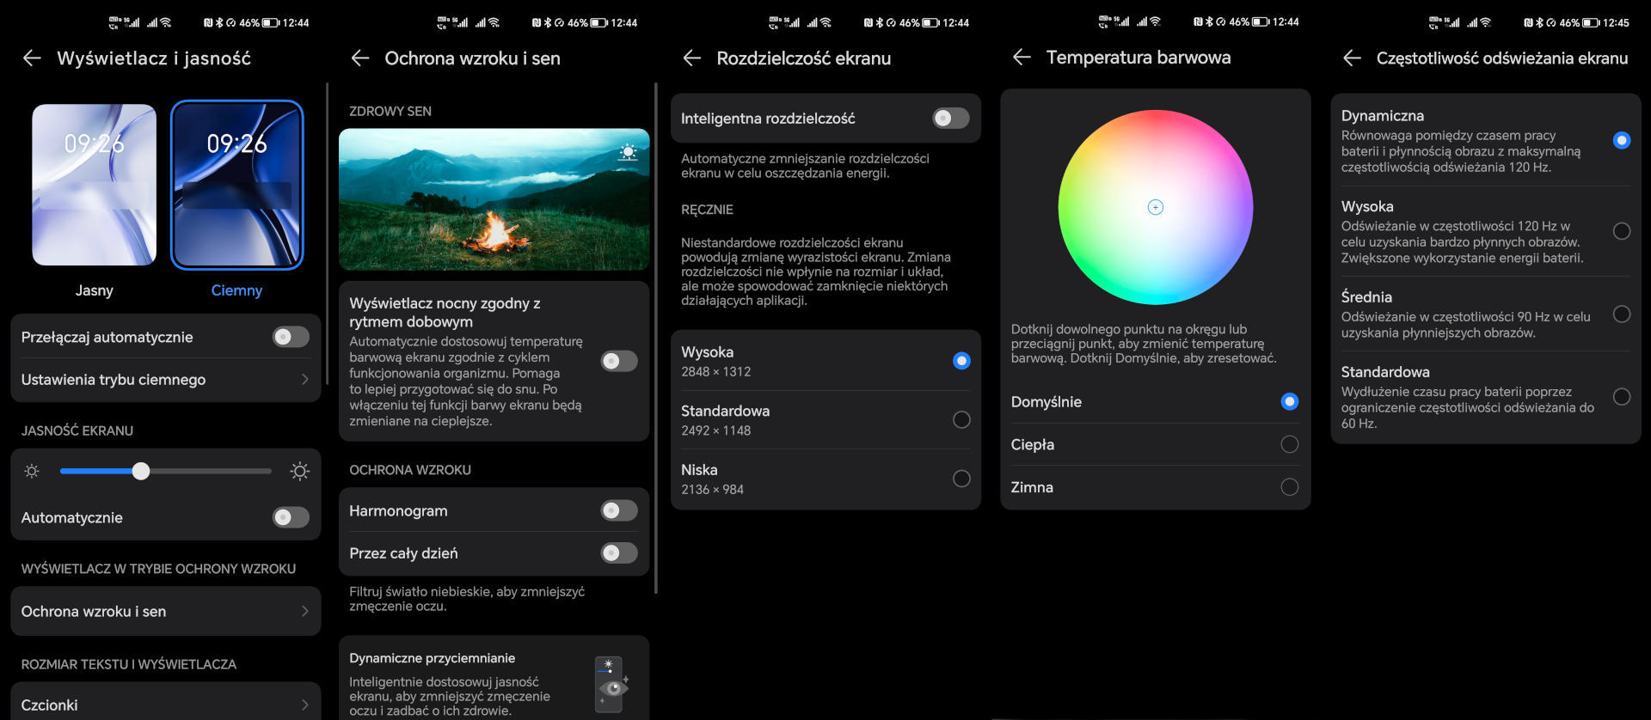This screenshot has height=720, width=1651.
Task: Tap the high brightness sun icon
Action: pos(299,471)
